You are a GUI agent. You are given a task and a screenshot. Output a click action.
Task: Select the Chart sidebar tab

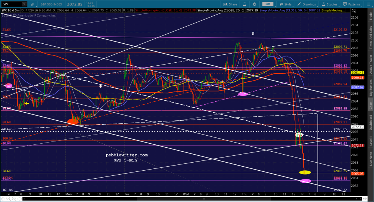click(x=371, y=105)
